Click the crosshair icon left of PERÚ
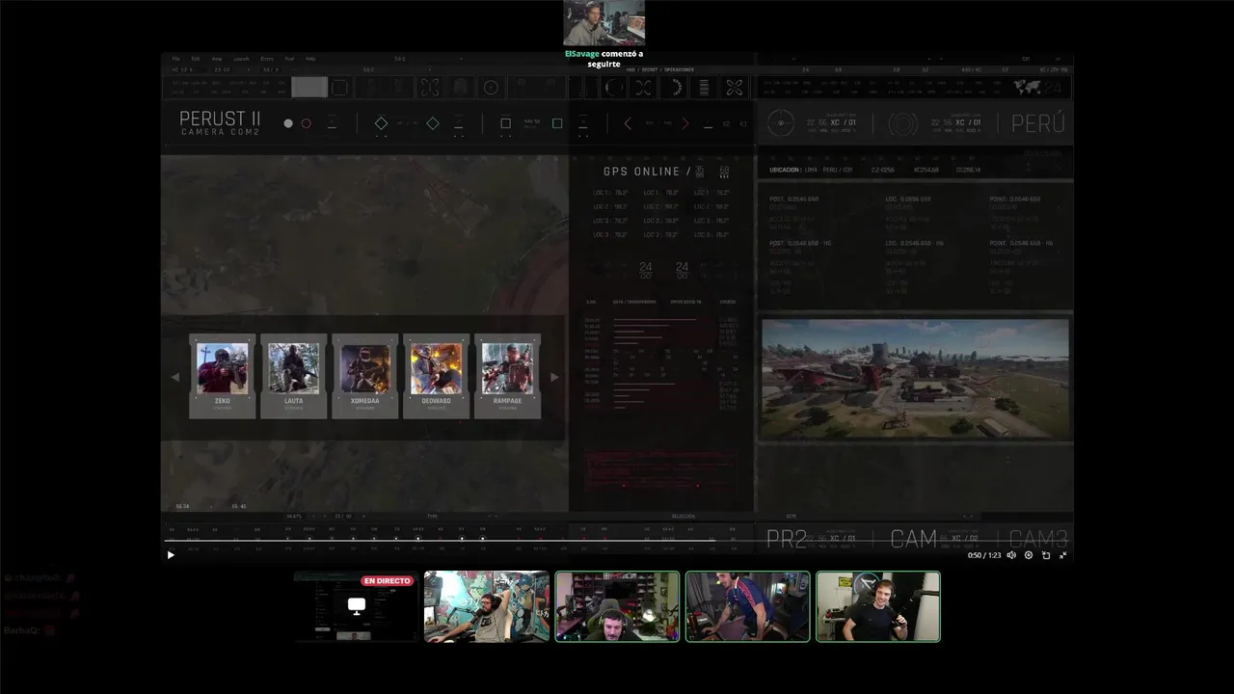Image resolution: width=1234 pixels, height=694 pixels. pos(782,123)
